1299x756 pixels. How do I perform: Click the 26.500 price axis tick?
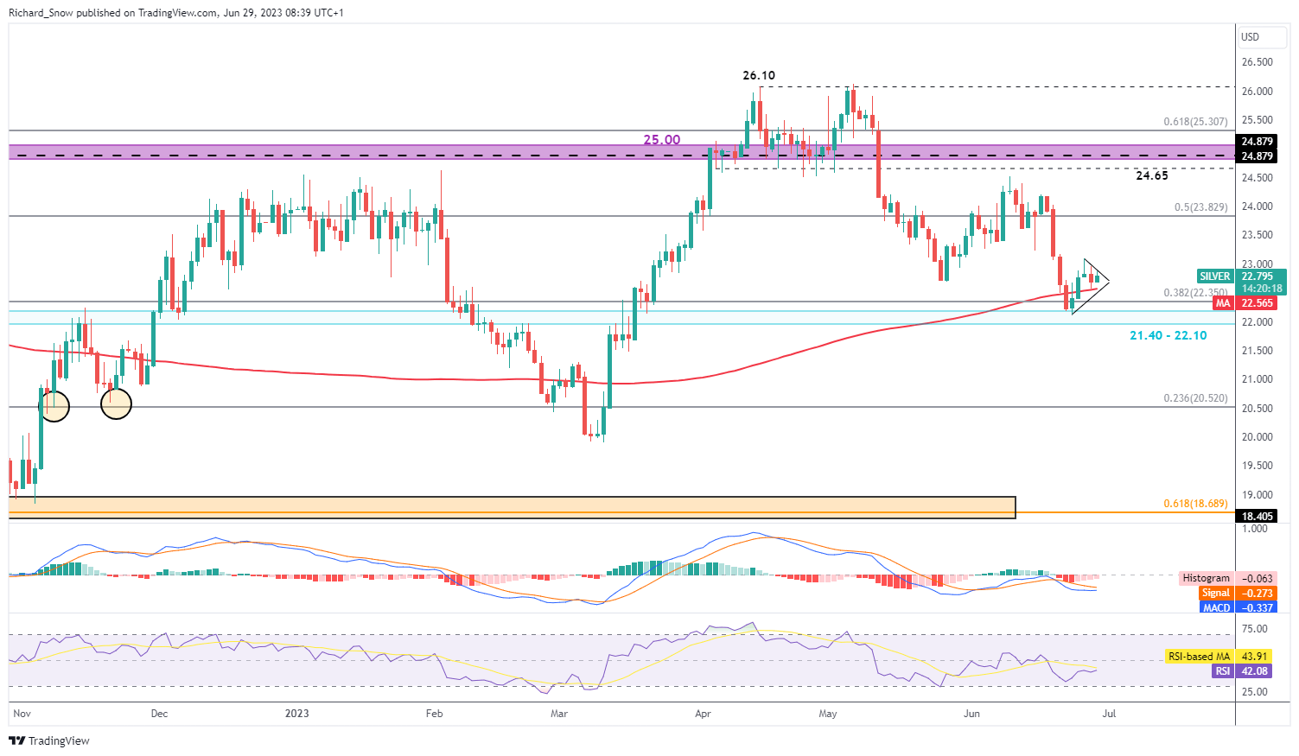click(x=1257, y=62)
